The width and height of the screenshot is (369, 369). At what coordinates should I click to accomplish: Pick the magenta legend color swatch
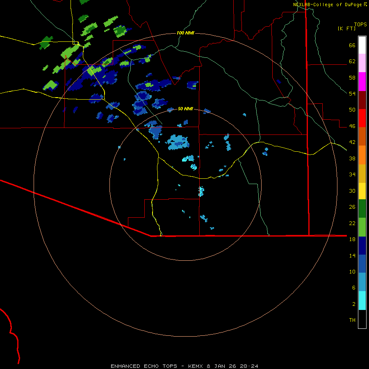point(362,82)
